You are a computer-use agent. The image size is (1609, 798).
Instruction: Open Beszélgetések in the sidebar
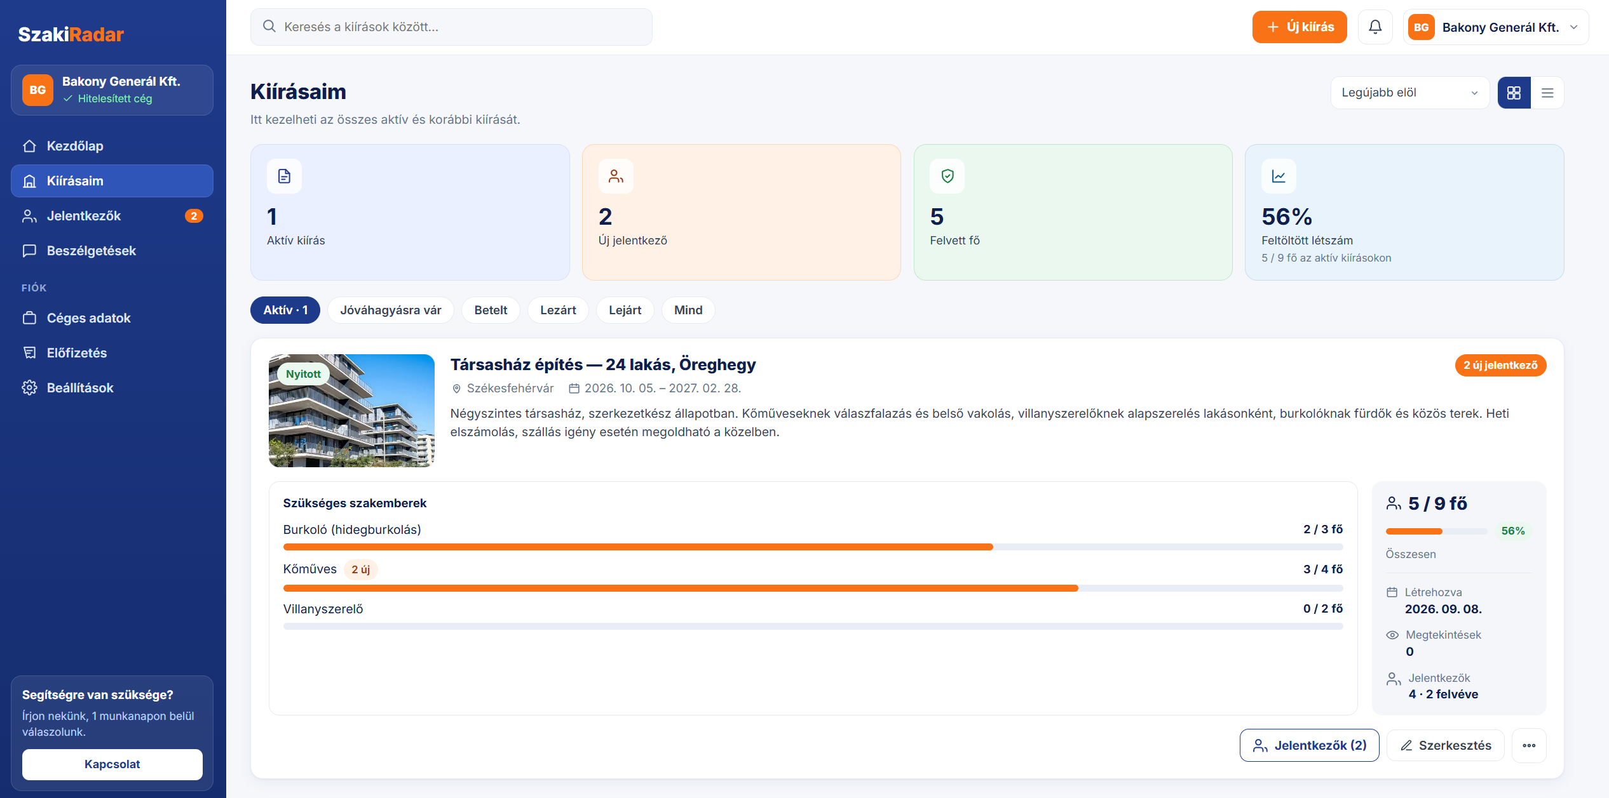112,251
